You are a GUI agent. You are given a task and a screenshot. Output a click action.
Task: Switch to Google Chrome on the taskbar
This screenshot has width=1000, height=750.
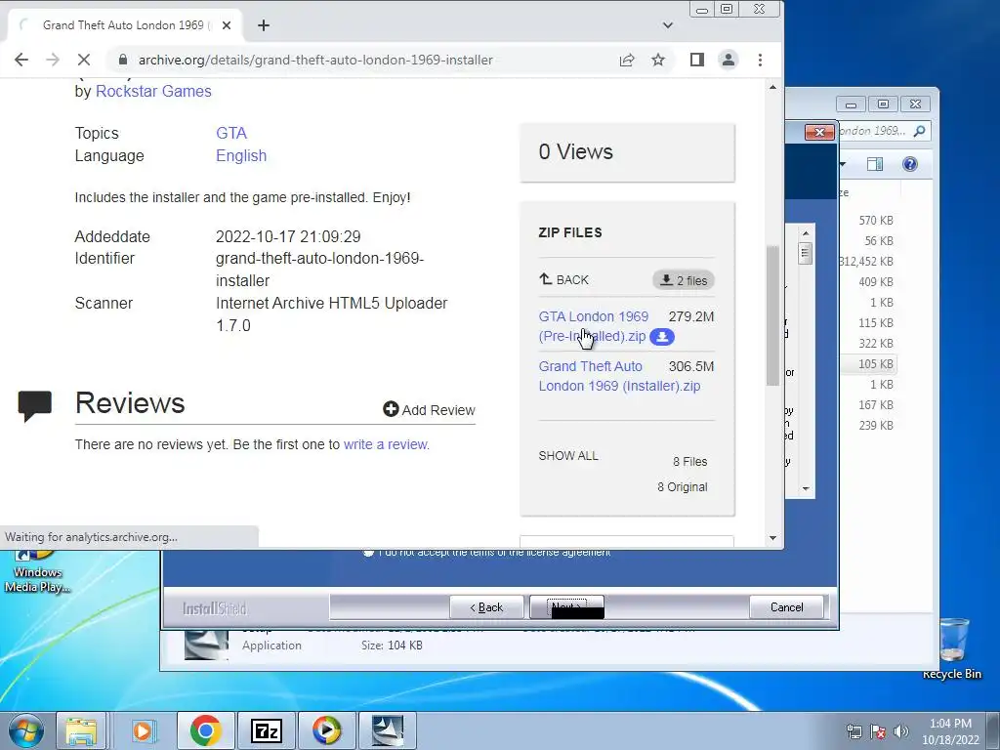205,730
